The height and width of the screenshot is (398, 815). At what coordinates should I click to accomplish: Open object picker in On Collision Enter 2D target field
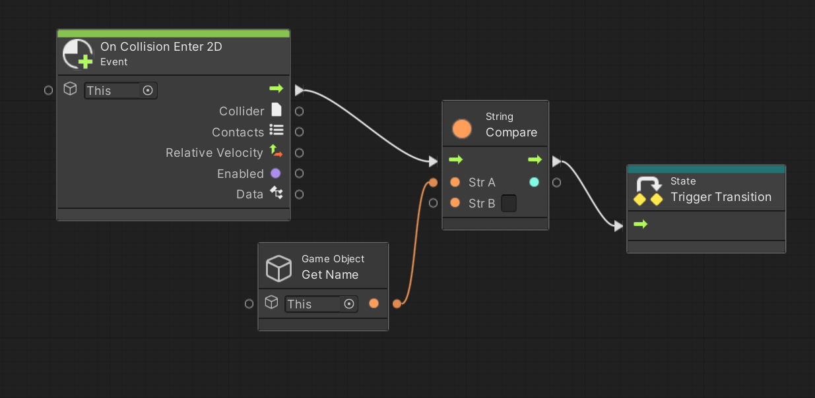(x=148, y=90)
